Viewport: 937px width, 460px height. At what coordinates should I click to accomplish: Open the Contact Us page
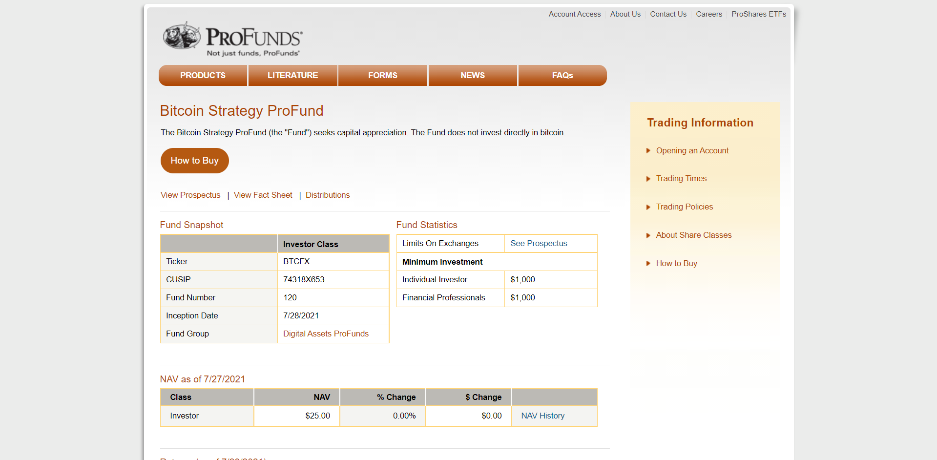coord(668,14)
